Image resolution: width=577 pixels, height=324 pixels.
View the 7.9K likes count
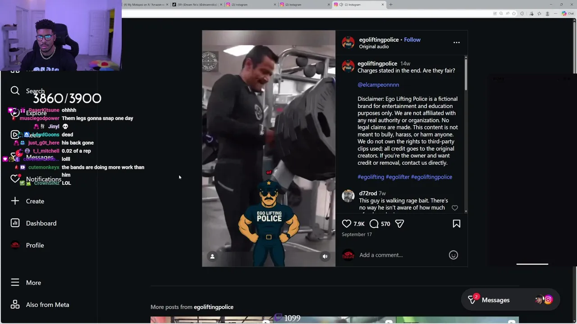click(x=359, y=224)
